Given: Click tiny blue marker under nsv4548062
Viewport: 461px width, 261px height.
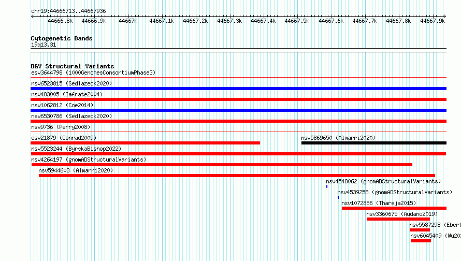Looking at the screenshot, I should (327, 186).
